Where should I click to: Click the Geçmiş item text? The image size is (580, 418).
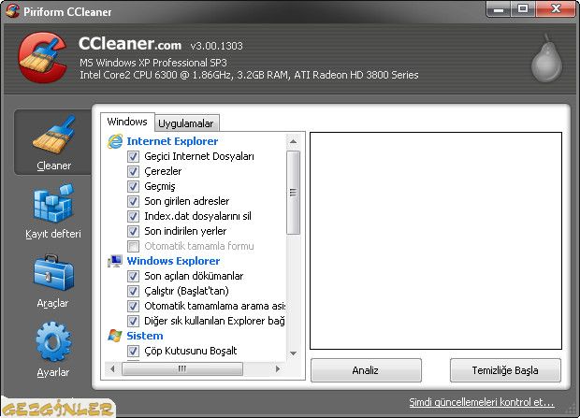(x=160, y=186)
